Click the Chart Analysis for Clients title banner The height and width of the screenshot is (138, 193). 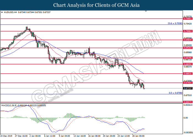96,5
